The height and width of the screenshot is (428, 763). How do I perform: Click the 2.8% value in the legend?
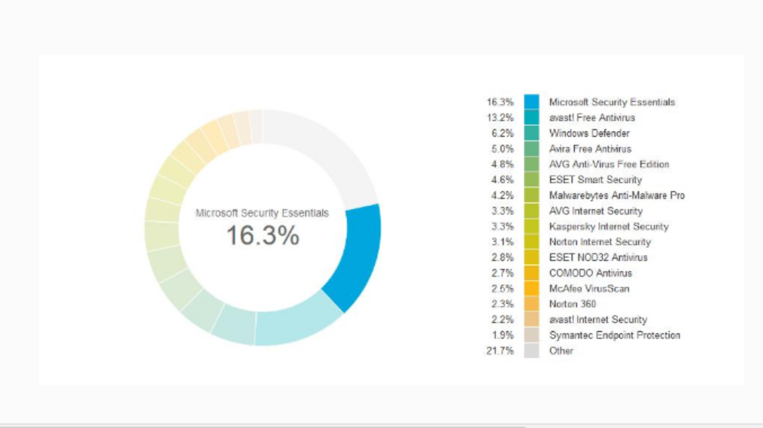point(502,257)
